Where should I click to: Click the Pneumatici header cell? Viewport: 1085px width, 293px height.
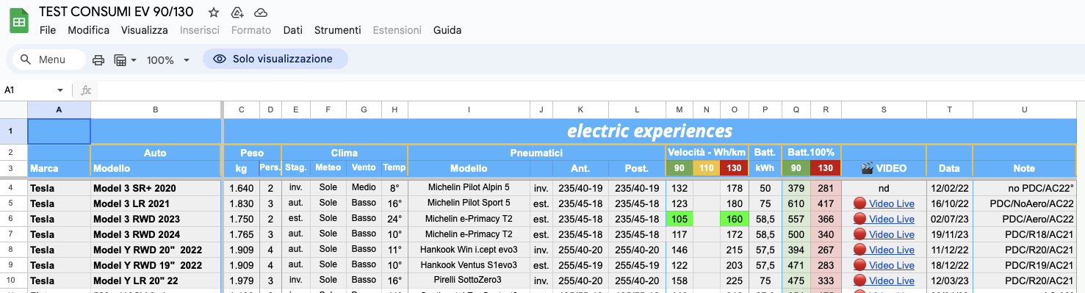536,153
